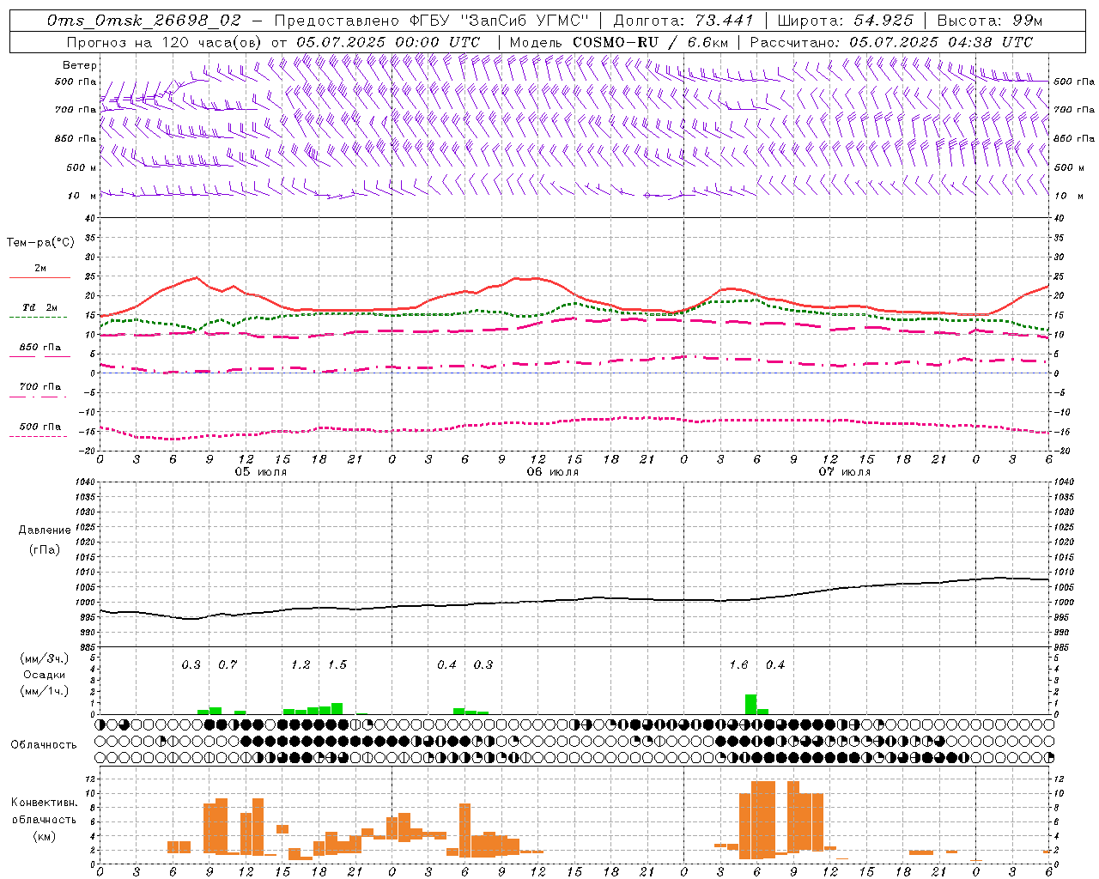Viewport: 1099px width, 879px height.
Task: Click the 0.7 precipitation amount
Action: click(228, 665)
